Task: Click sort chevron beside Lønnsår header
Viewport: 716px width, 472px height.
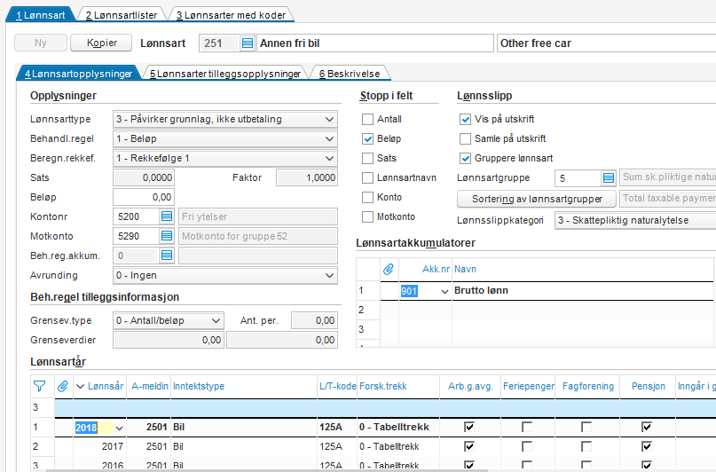Action: pos(81,387)
